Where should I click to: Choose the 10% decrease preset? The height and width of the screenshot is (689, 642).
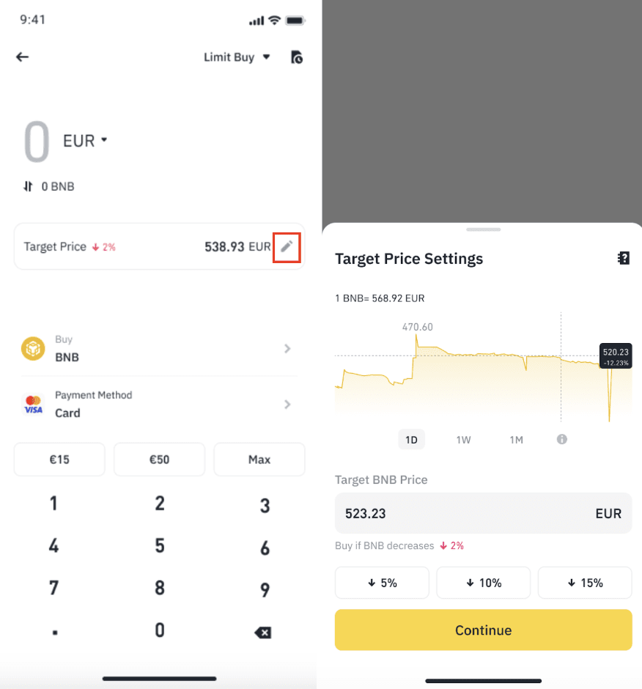point(484,583)
